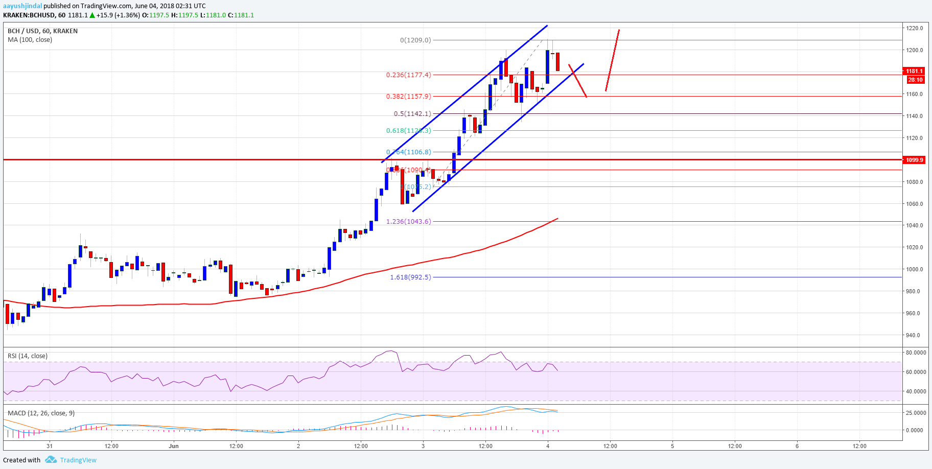Select the MA (100, close) indicator label
This screenshot has height=469, width=932.
30,39
